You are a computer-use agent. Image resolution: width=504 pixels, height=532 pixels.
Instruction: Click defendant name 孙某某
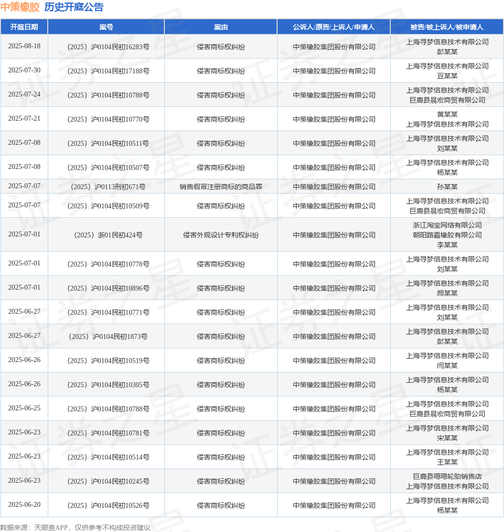[x=447, y=187]
